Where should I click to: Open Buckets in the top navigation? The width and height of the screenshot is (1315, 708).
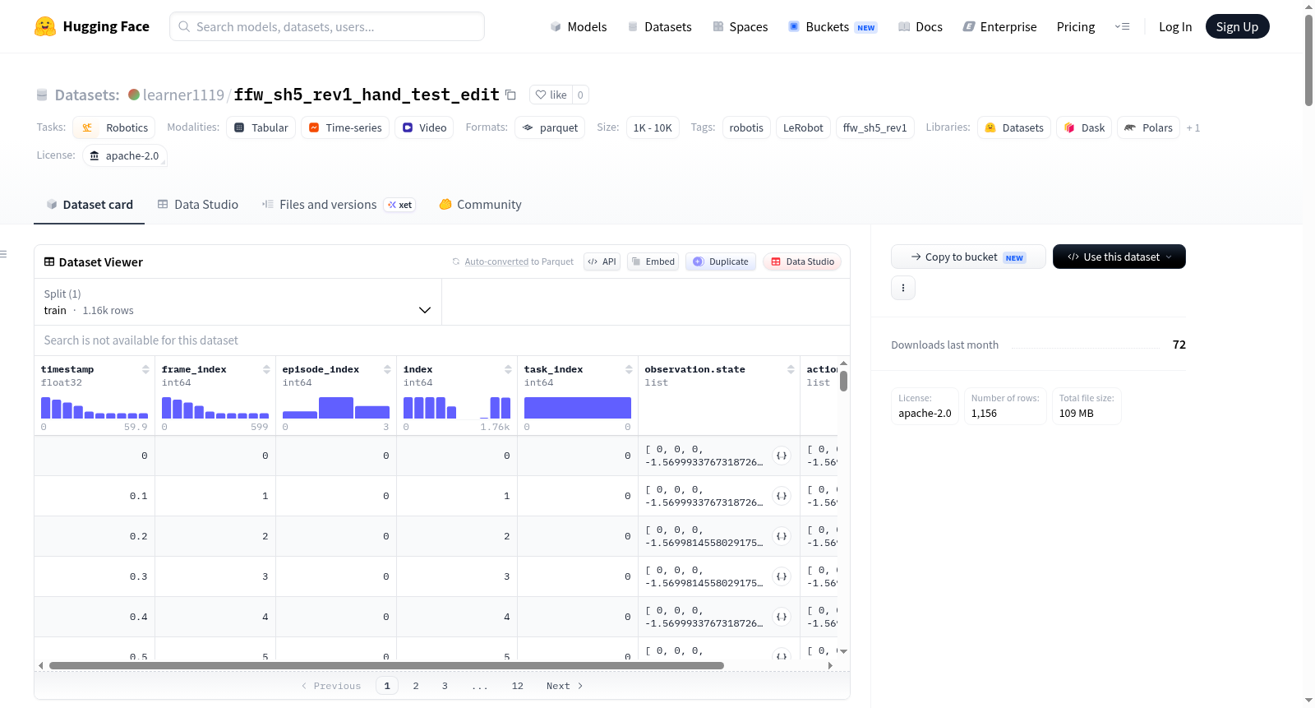tap(833, 26)
